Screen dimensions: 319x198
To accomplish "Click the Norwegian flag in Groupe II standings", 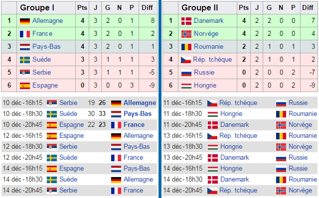I will coord(186,34).
